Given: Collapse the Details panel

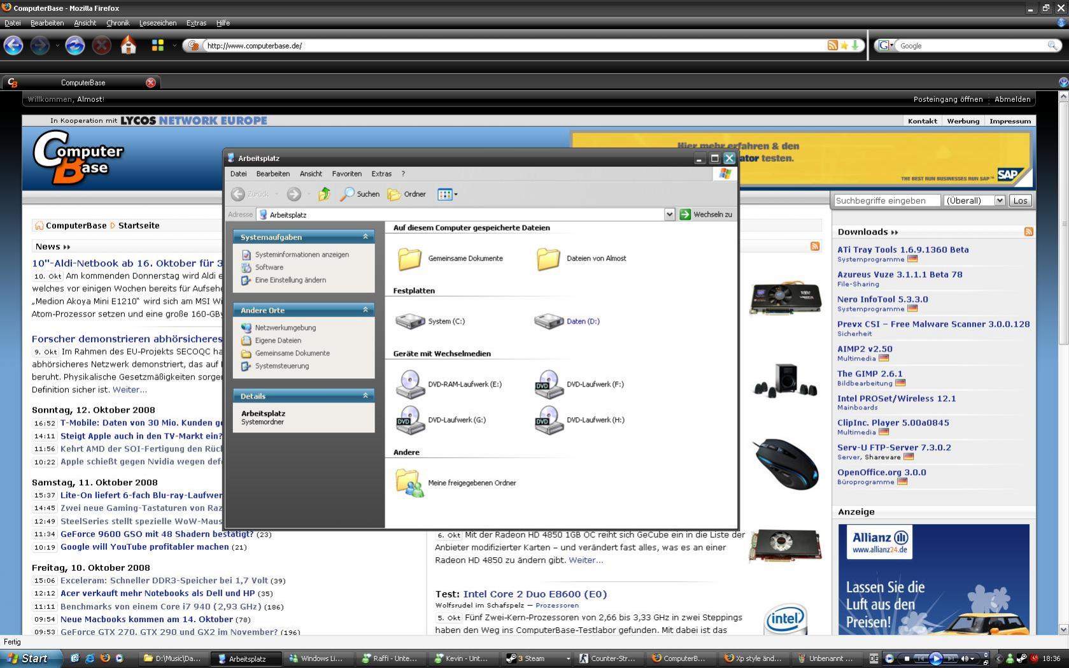Looking at the screenshot, I should pos(365,396).
